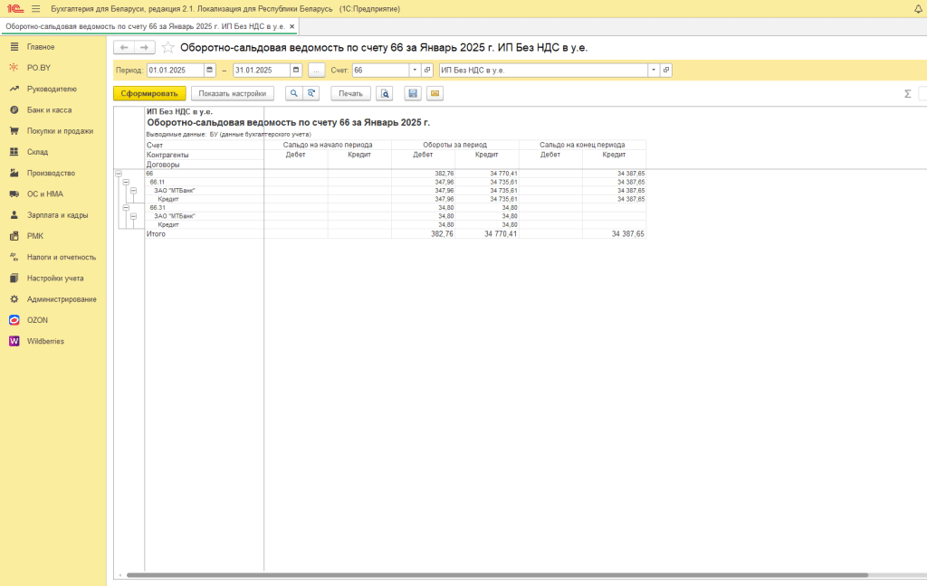
Task: Open the main hamburger menu
Action: coord(36,9)
